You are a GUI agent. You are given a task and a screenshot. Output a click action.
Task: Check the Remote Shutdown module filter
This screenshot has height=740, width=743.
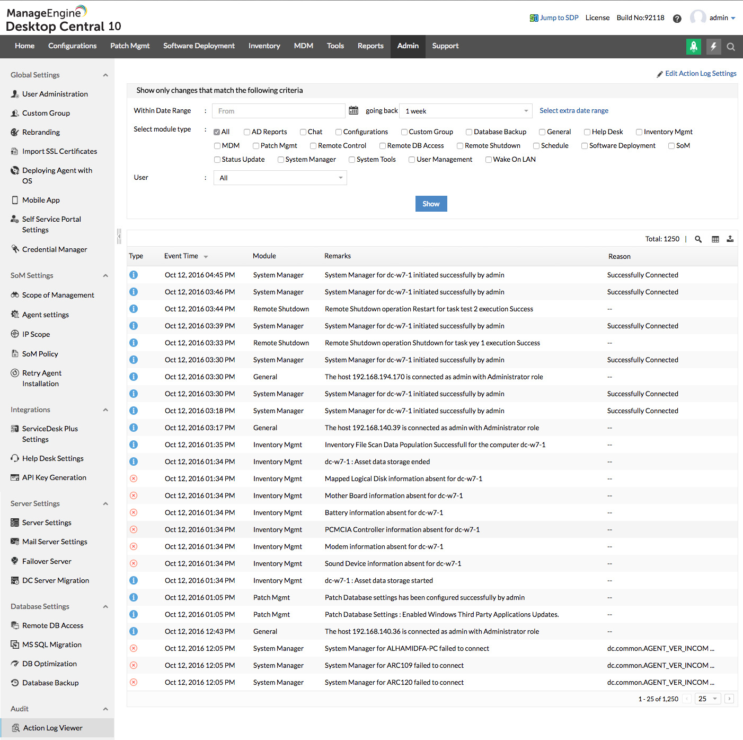(x=459, y=145)
